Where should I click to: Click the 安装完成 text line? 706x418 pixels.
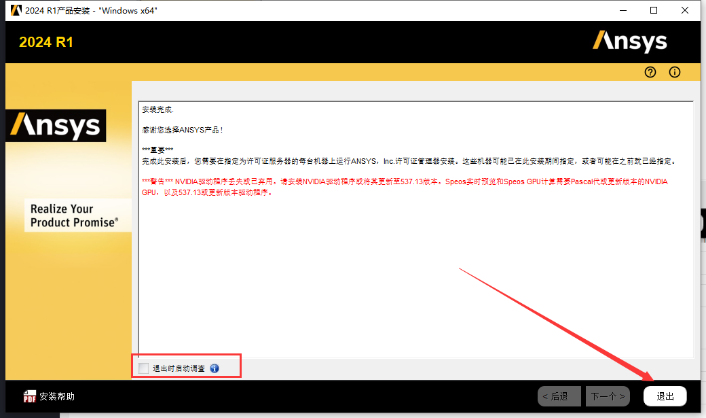pos(158,109)
